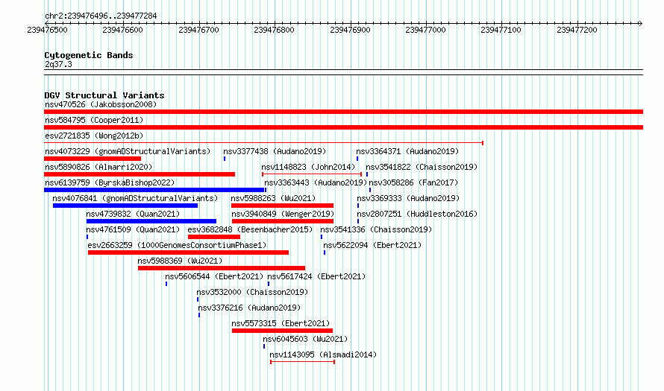The image size is (664, 391).
Task: Select nsv6045603 (Wu2021) label
Action: 305,339
